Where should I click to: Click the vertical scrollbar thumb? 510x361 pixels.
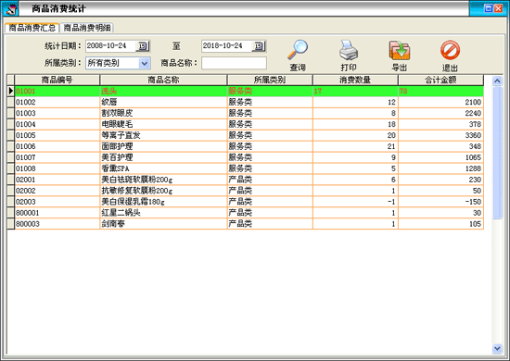tap(497, 153)
